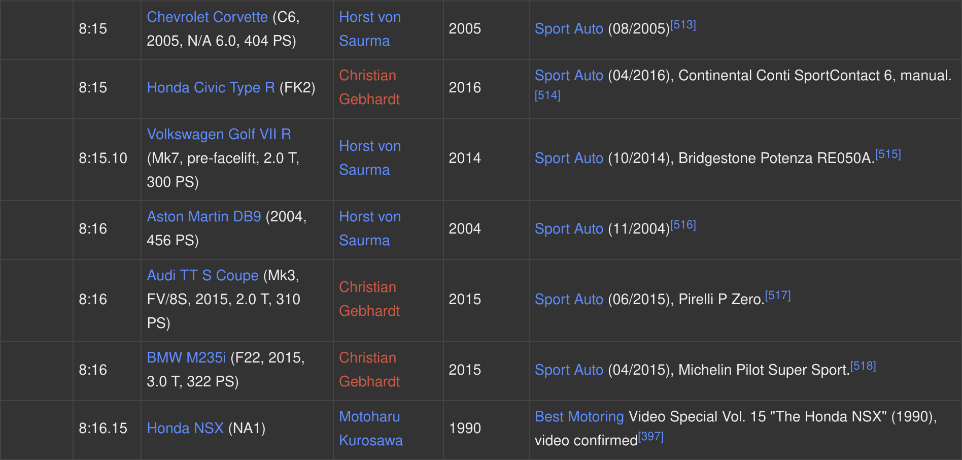Click footnote reference 514
Screen dimensions: 962x460
click(x=547, y=95)
